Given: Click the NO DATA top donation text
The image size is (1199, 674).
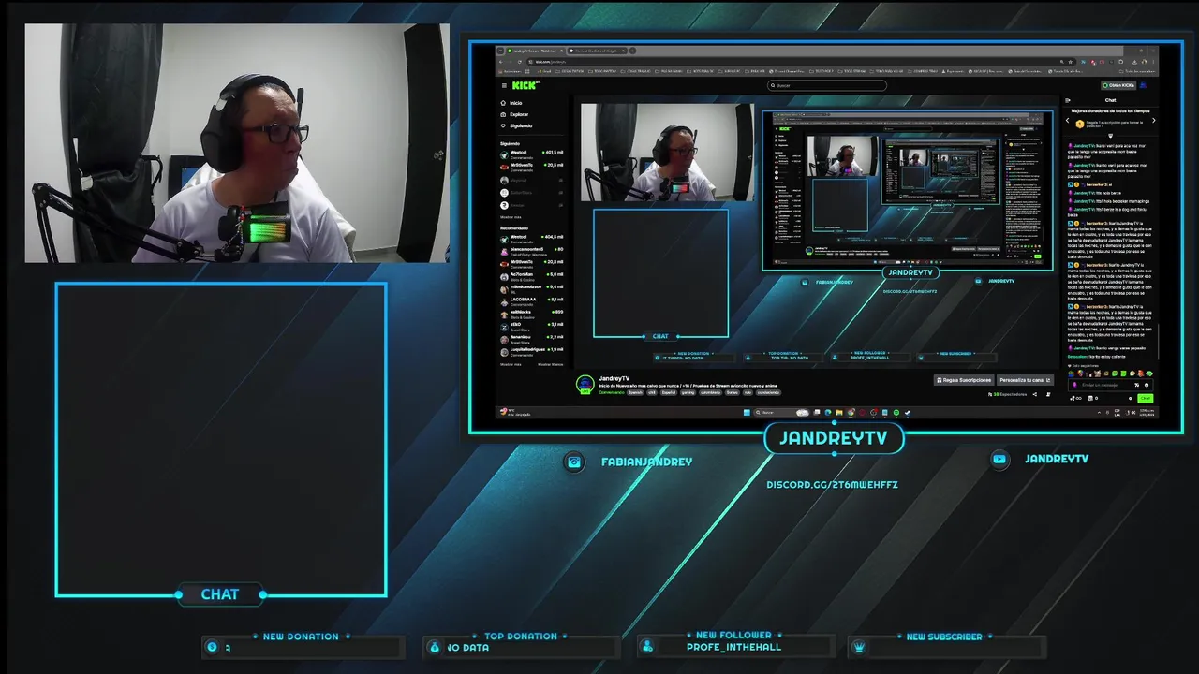Looking at the screenshot, I should pyautogui.click(x=467, y=647).
